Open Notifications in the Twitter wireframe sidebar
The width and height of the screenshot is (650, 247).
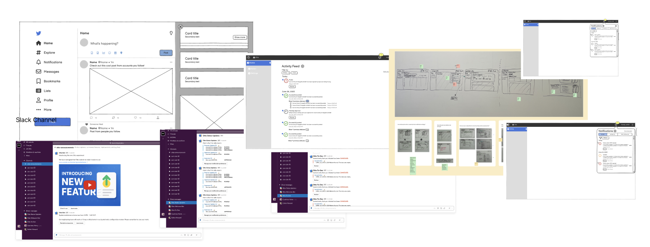(49, 62)
